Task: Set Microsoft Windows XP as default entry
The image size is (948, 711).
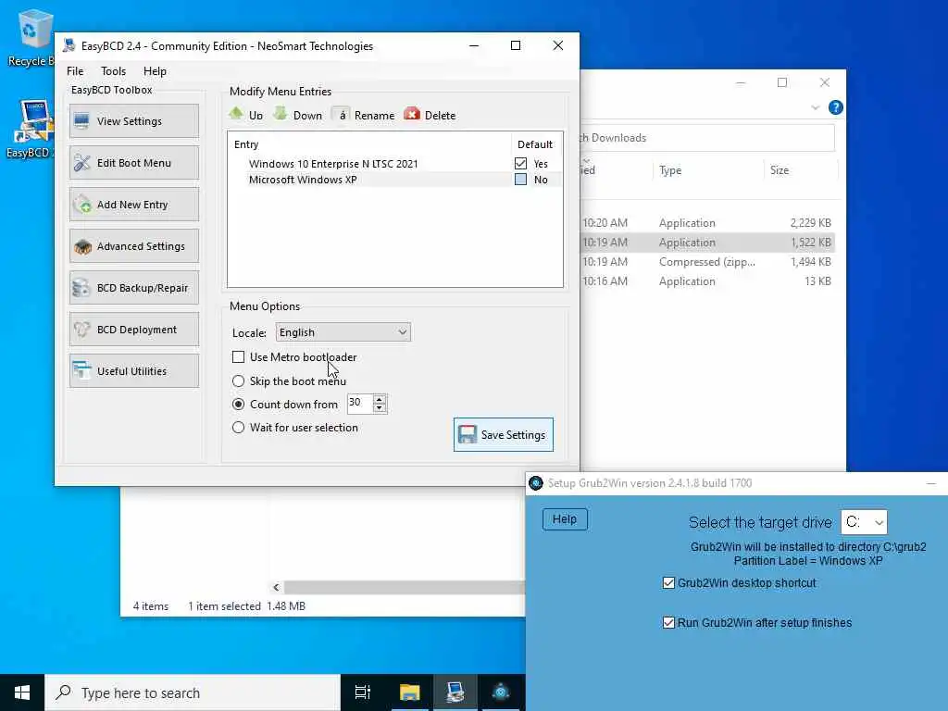Action: click(x=520, y=179)
